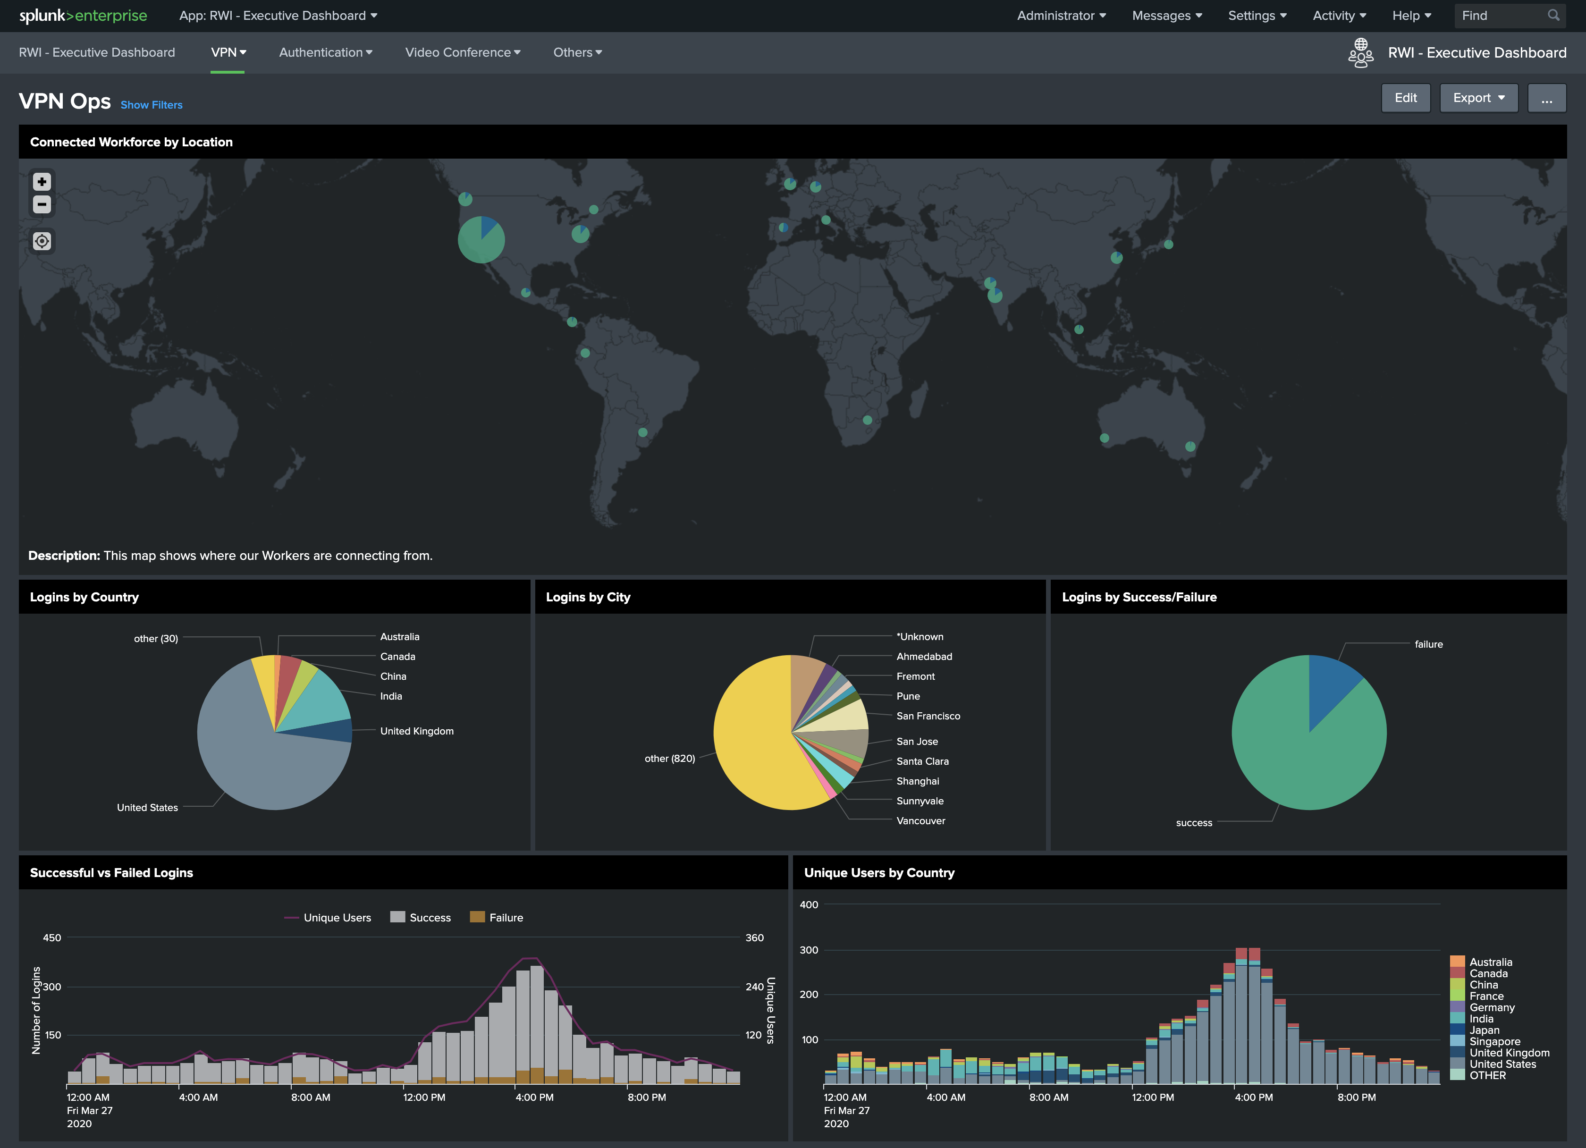Image resolution: width=1586 pixels, height=1148 pixels.
Task: Click the Show Filters link
Action: [151, 105]
